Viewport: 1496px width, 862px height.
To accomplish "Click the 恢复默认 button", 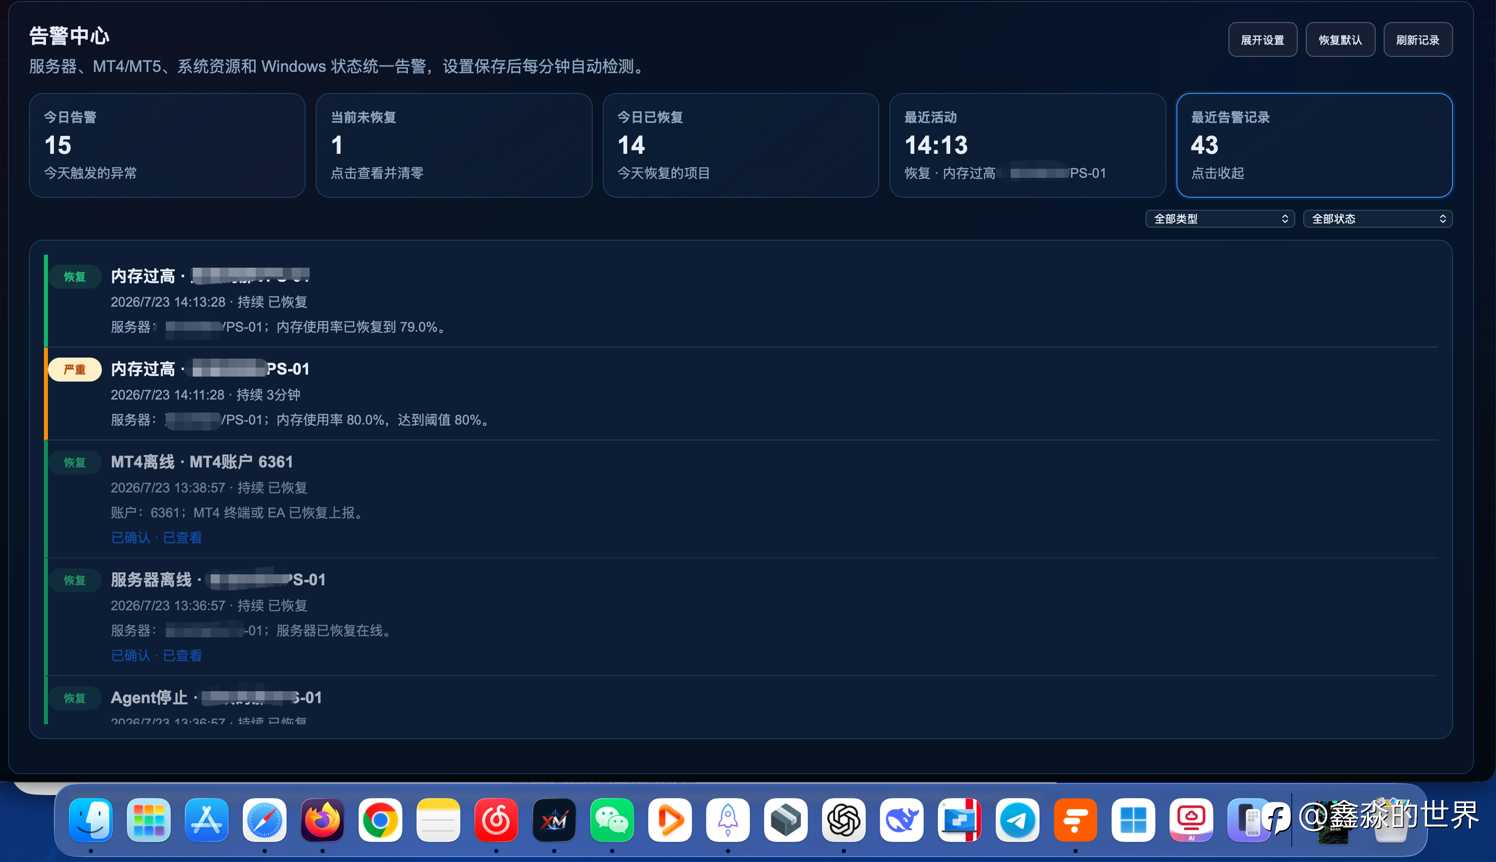I will (x=1340, y=39).
